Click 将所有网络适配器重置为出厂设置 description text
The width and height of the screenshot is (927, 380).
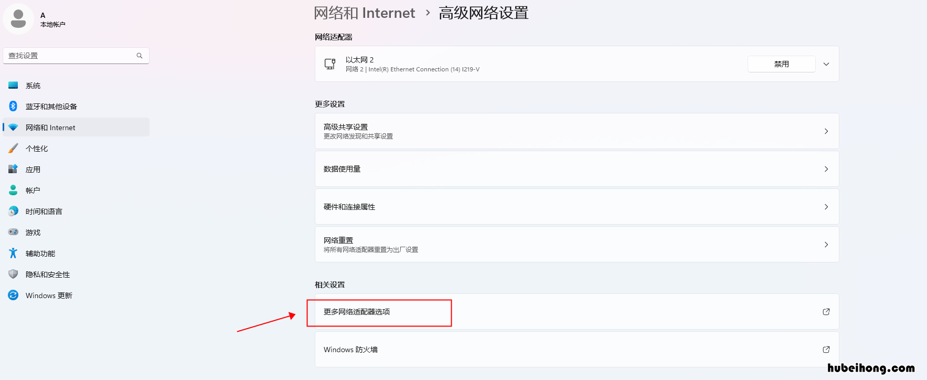(x=371, y=250)
